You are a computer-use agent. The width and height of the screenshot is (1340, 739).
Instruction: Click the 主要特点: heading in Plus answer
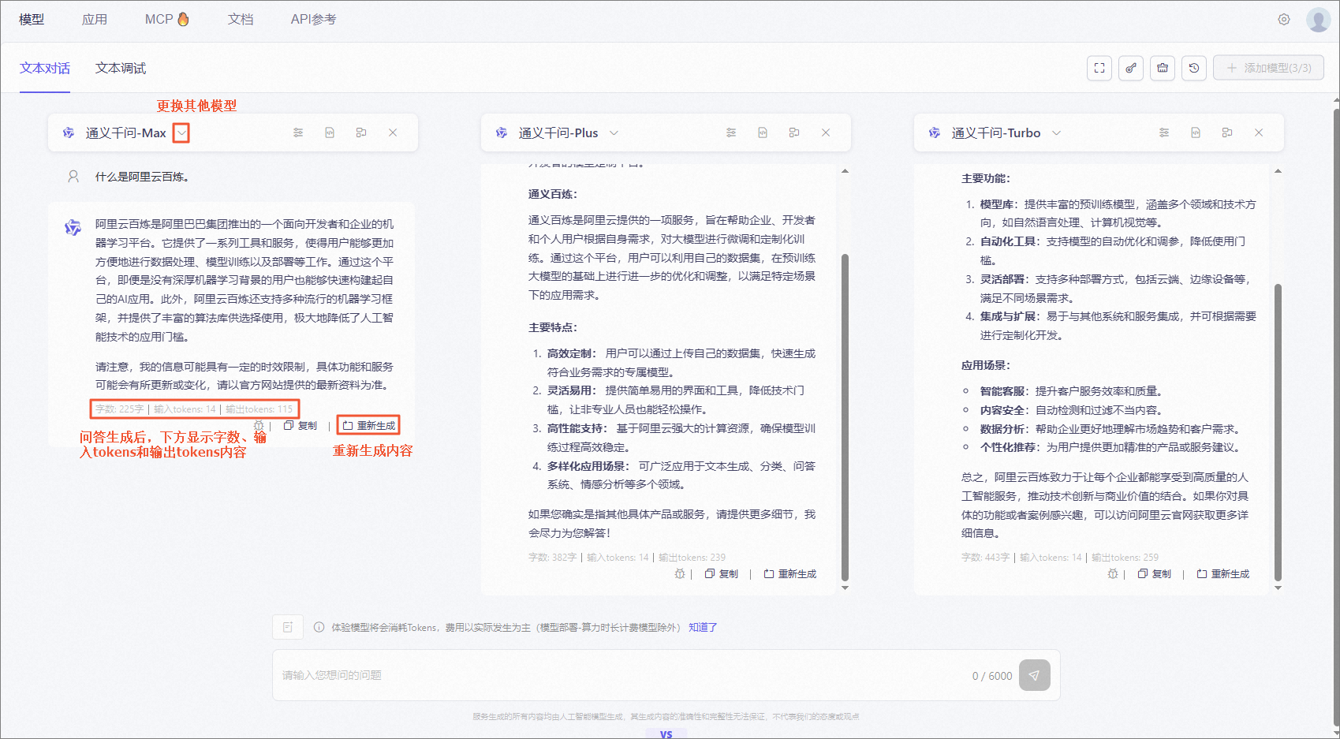553,327
